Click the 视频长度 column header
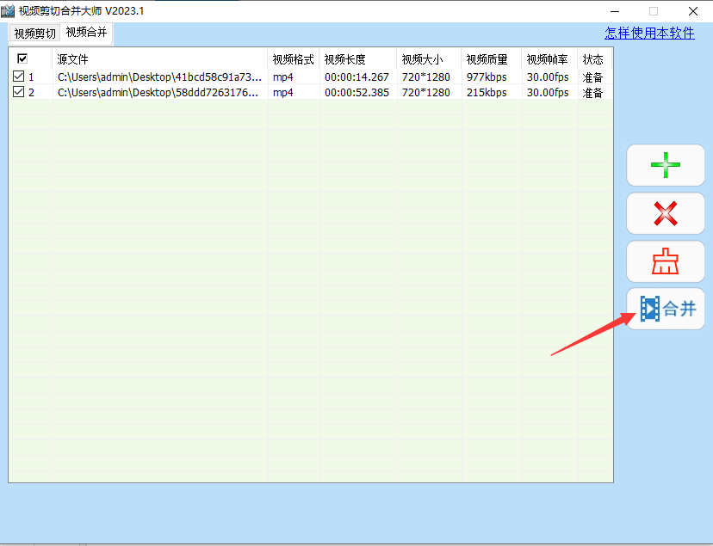 (344, 59)
